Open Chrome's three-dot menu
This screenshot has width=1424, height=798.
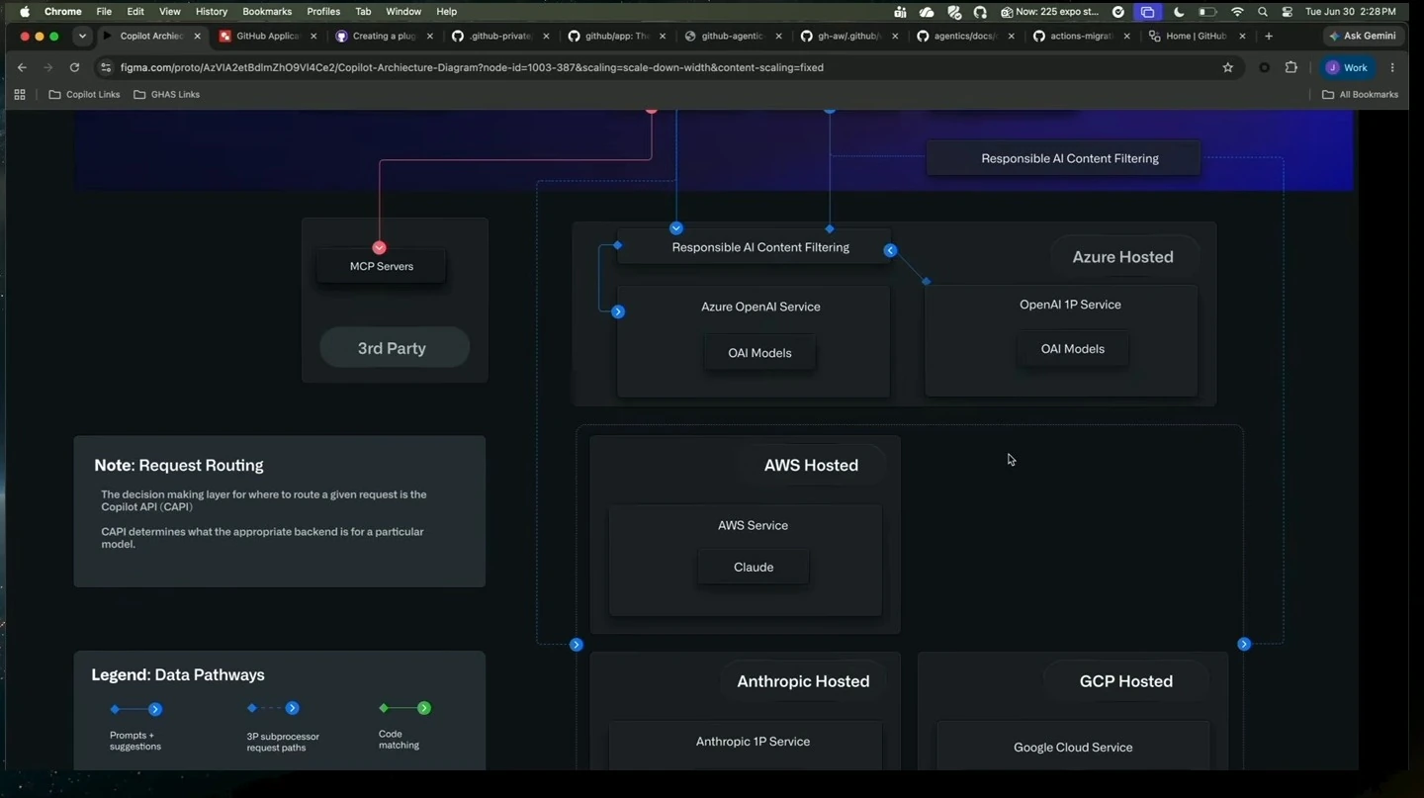[1392, 67]
